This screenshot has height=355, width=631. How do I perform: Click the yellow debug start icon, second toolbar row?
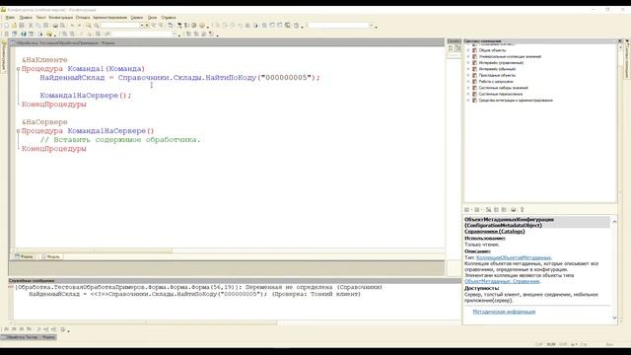coord(49,34)
